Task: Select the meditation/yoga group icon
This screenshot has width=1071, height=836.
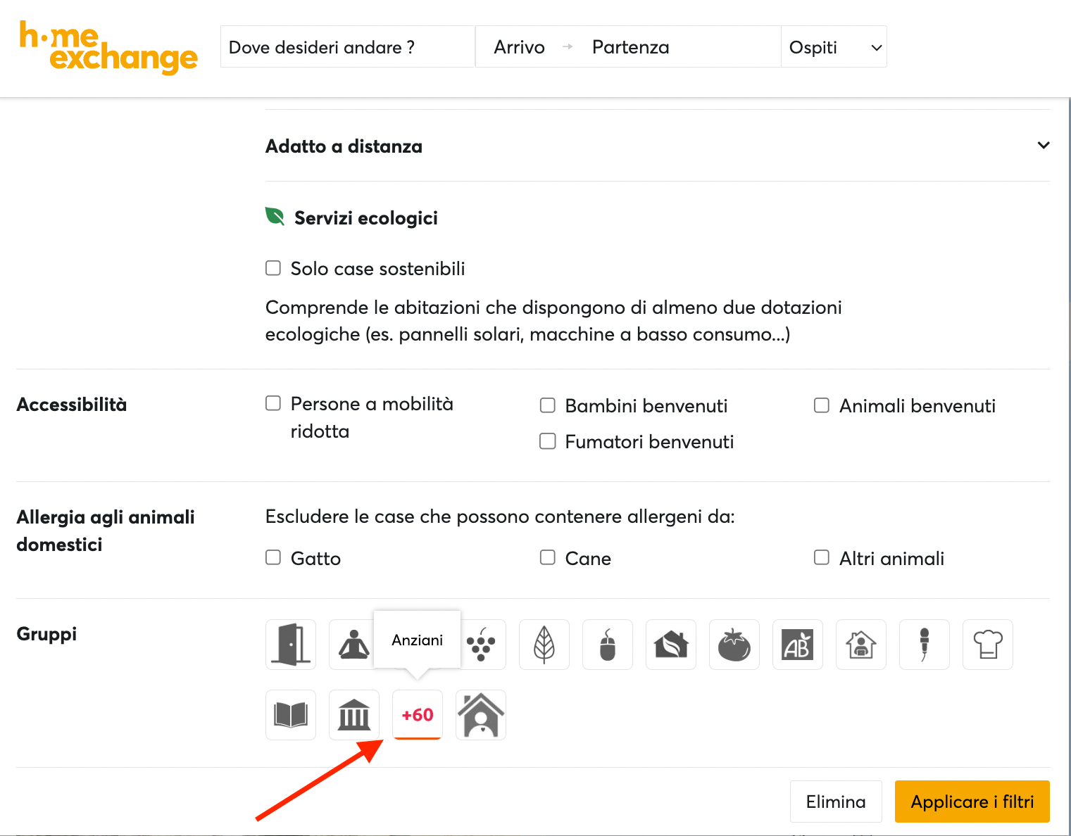Action: (x=353, y=644)
